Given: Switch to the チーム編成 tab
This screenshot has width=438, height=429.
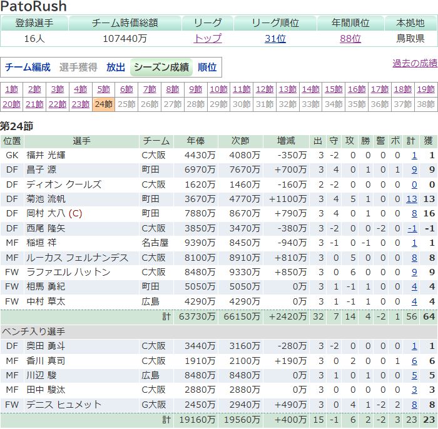Looking at the screenshot, I should pyautogui.click(x=28, y=68).
